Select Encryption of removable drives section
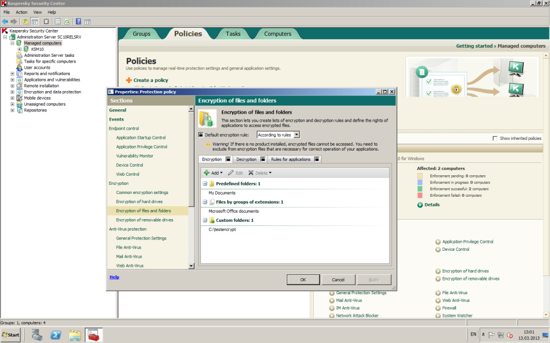This screenshot has height=343, width=550. click(144, 220)
